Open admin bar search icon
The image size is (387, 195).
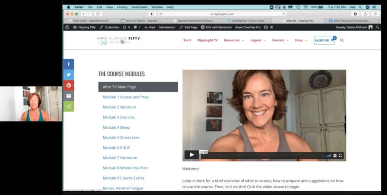coord(378,27)
